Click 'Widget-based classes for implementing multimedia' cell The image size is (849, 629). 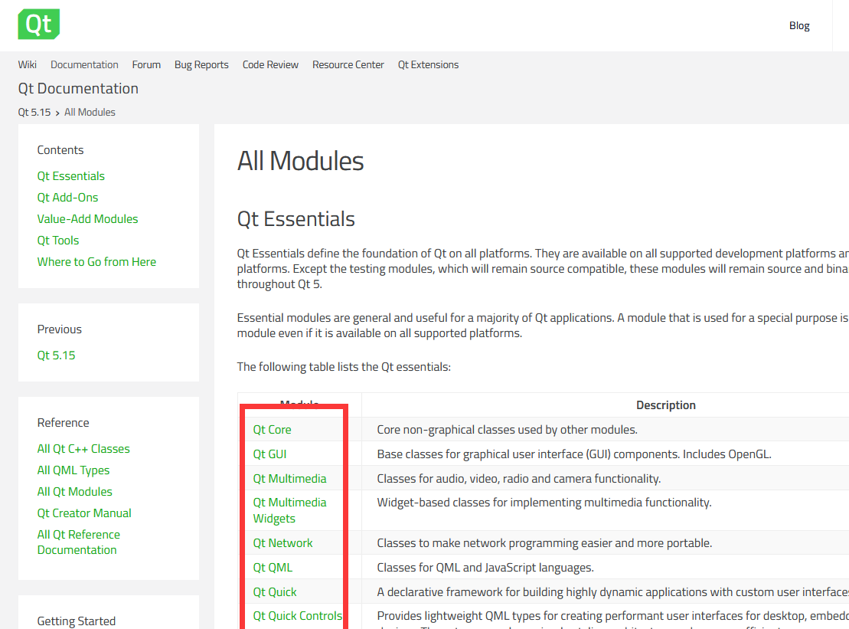(544, 503)
